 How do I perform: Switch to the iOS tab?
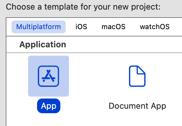(x=81, y=27)
